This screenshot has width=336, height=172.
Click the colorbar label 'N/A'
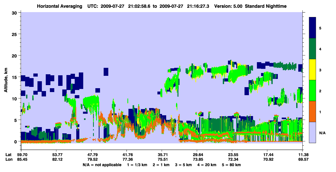(x=322, y=133)
